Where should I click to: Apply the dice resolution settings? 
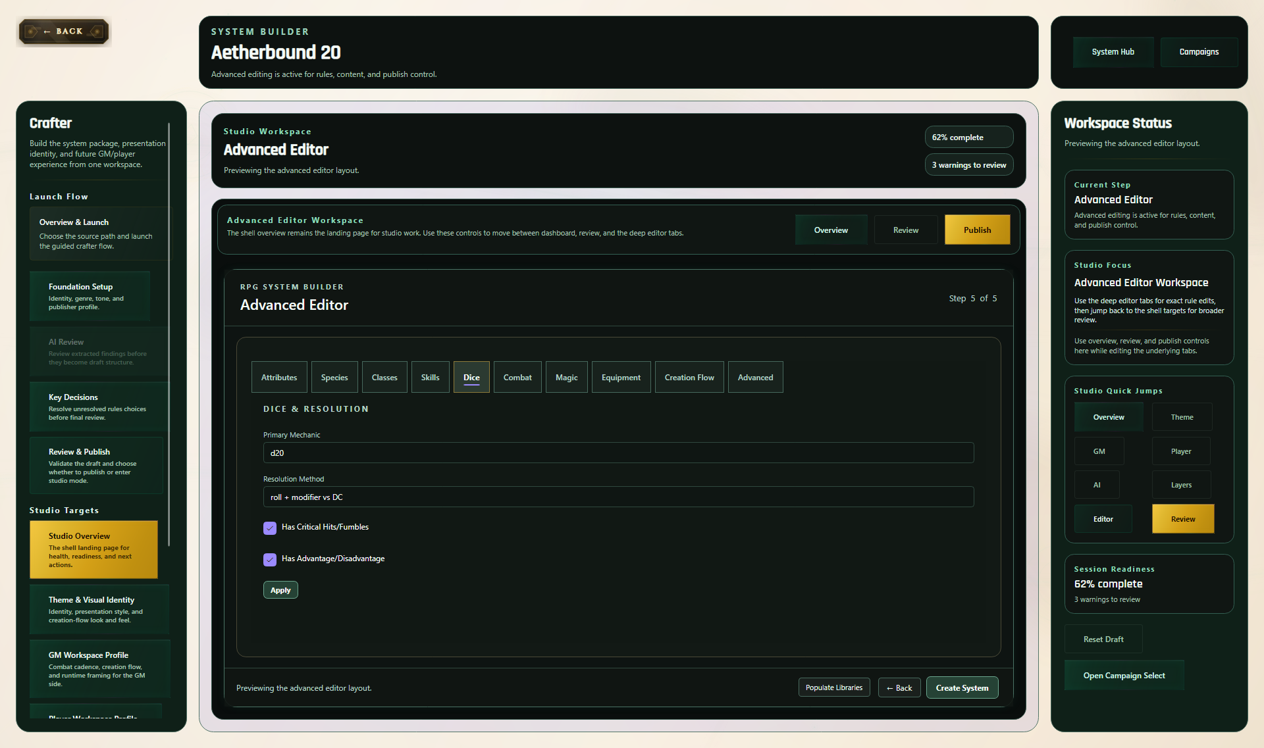[280, 589]
